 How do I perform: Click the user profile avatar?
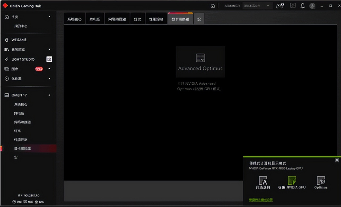312,6
